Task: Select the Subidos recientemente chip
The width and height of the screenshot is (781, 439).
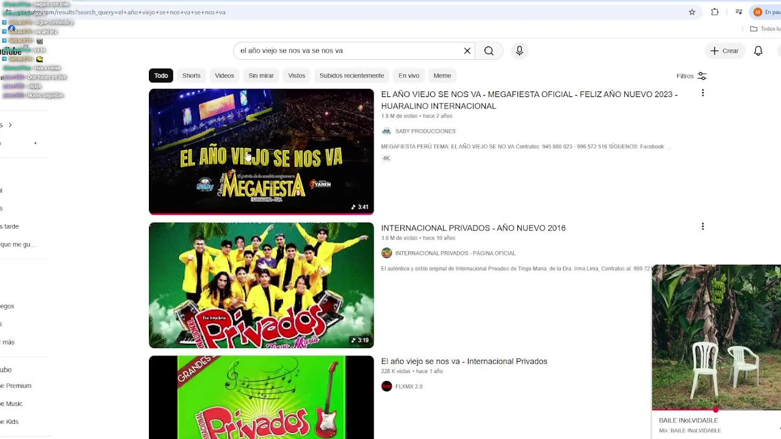Action: [352, 76]
